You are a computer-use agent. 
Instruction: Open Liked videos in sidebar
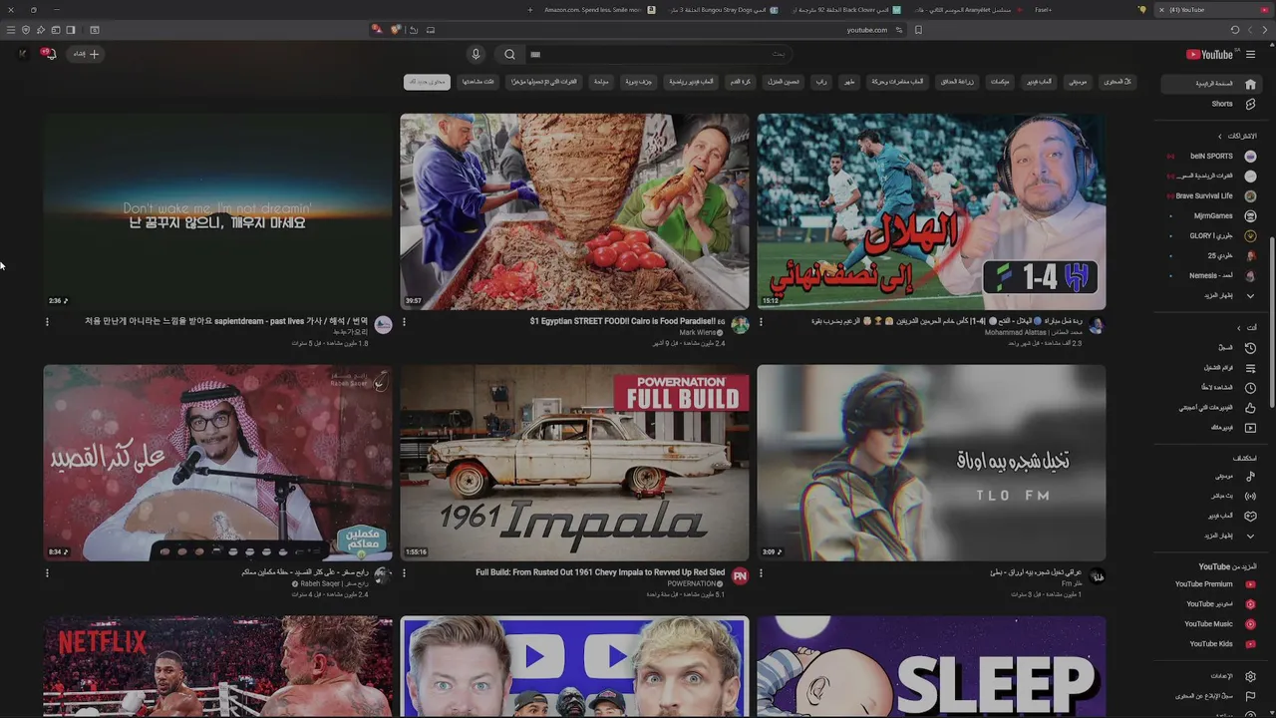(1212, 408)
